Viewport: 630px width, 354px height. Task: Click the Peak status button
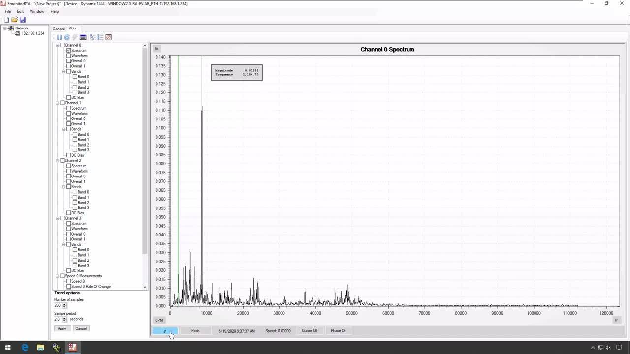pos(195,331)
